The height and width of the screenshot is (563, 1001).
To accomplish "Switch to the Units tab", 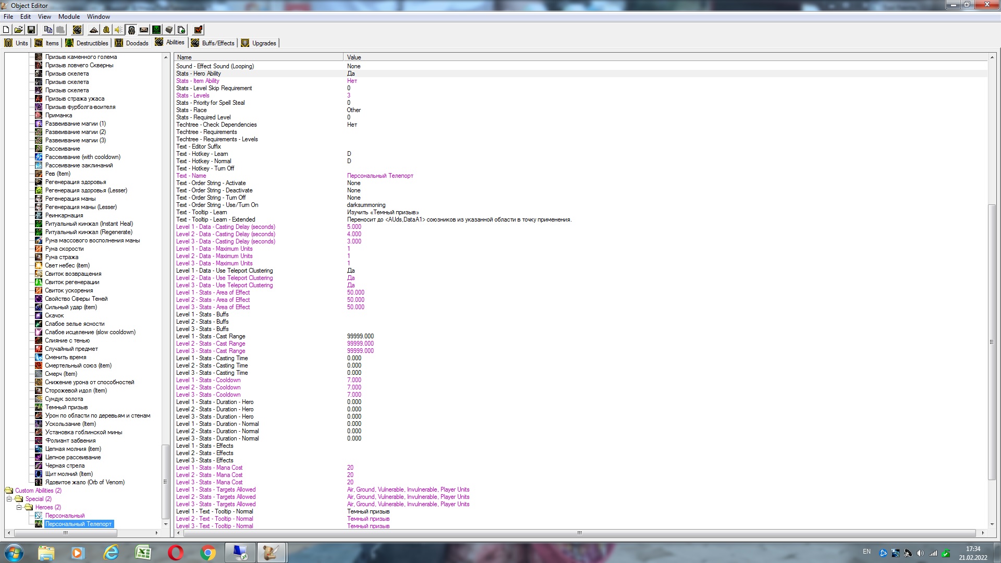I will [x=17, y=43].
